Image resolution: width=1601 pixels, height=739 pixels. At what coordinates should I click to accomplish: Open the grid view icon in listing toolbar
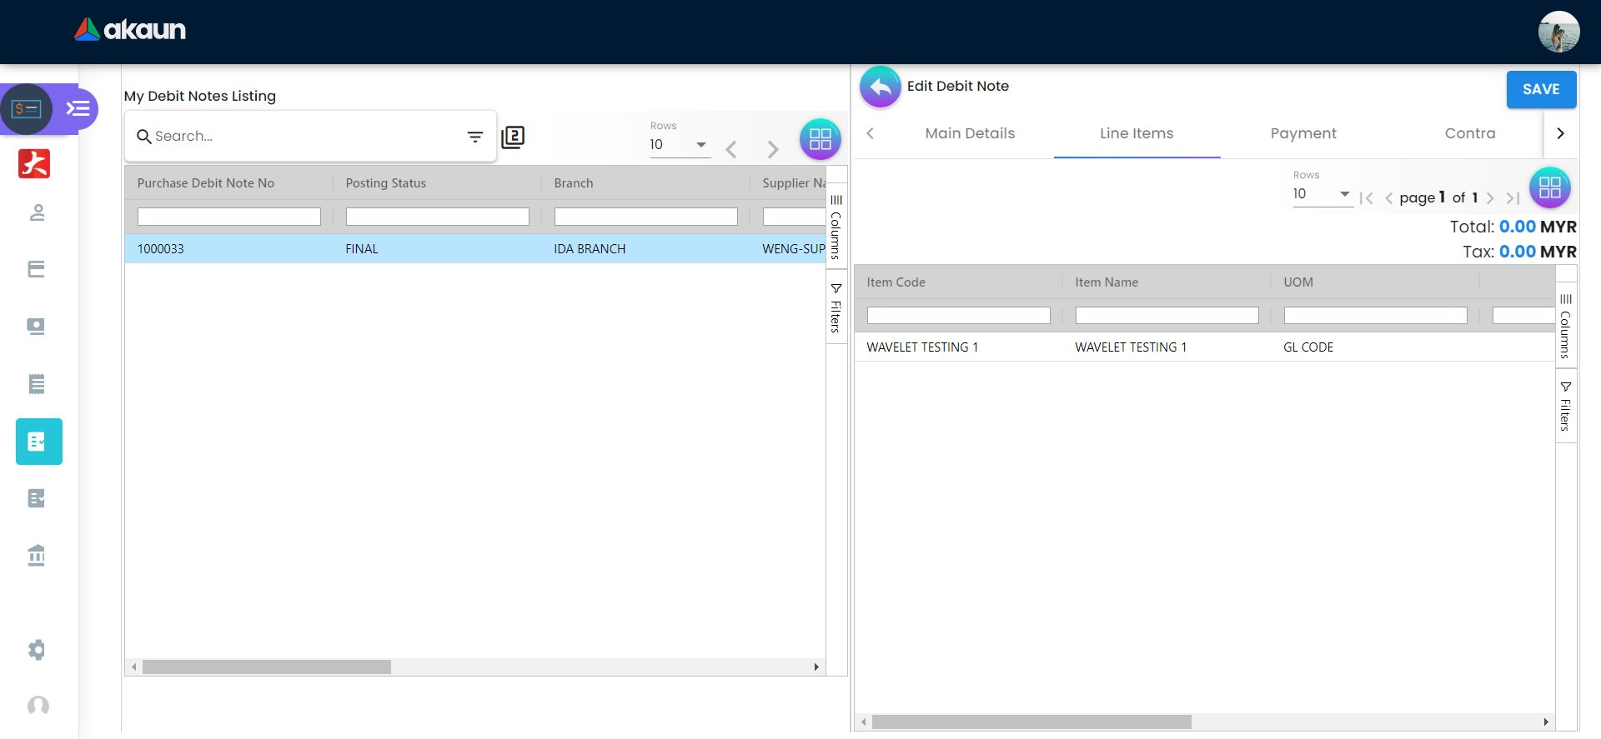click(820, 139)
